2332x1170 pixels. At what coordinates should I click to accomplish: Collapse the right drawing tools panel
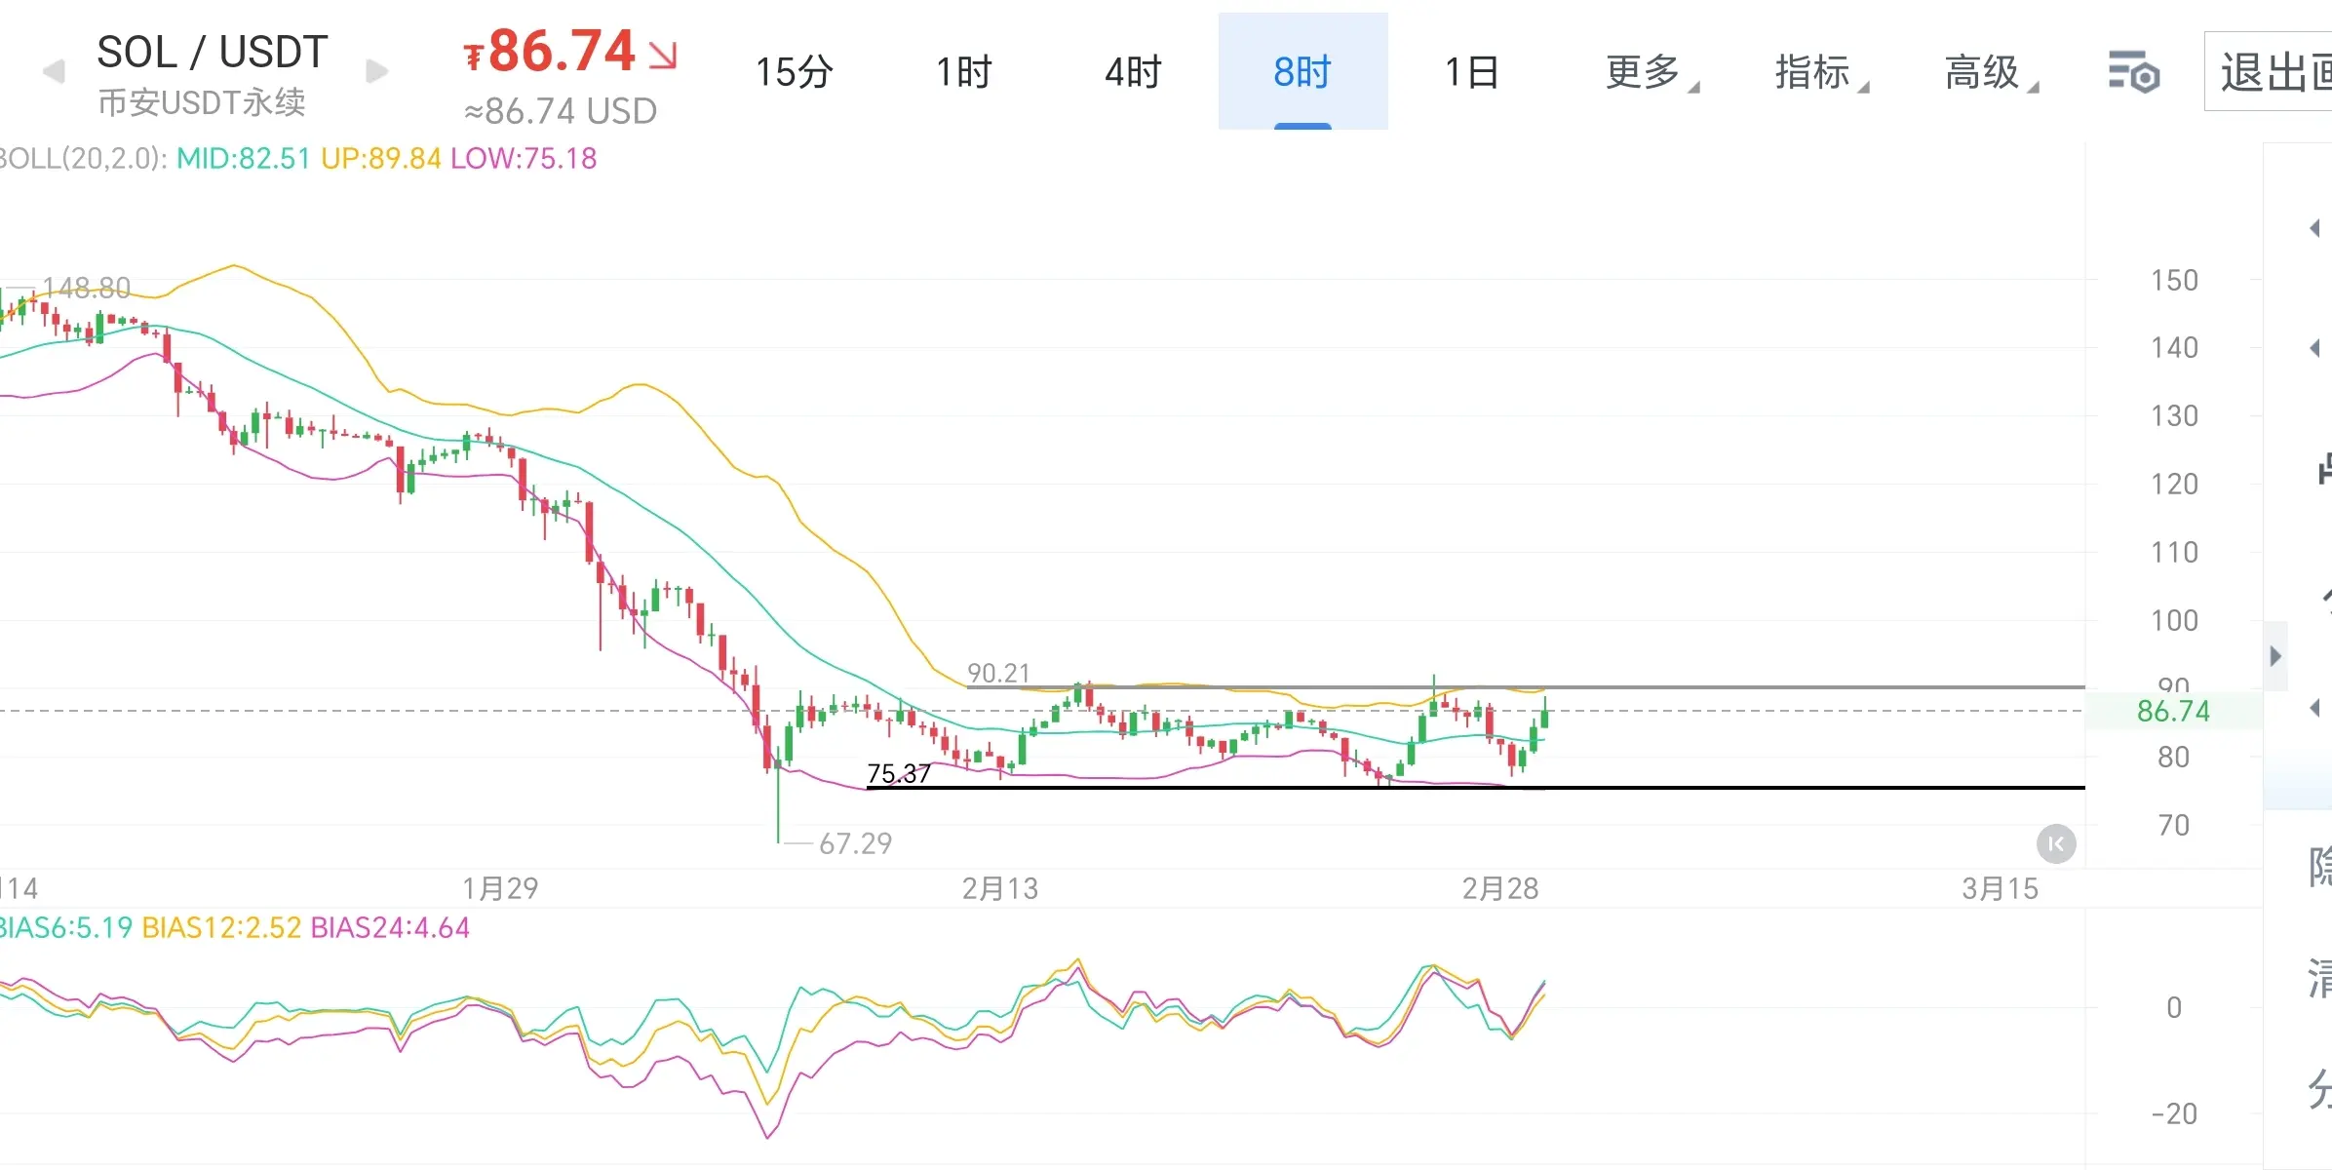point(2275,656)
